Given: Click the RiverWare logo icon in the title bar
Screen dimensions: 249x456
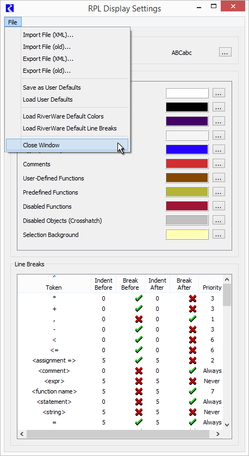Looking at the screenshot, I should [10, 8].
